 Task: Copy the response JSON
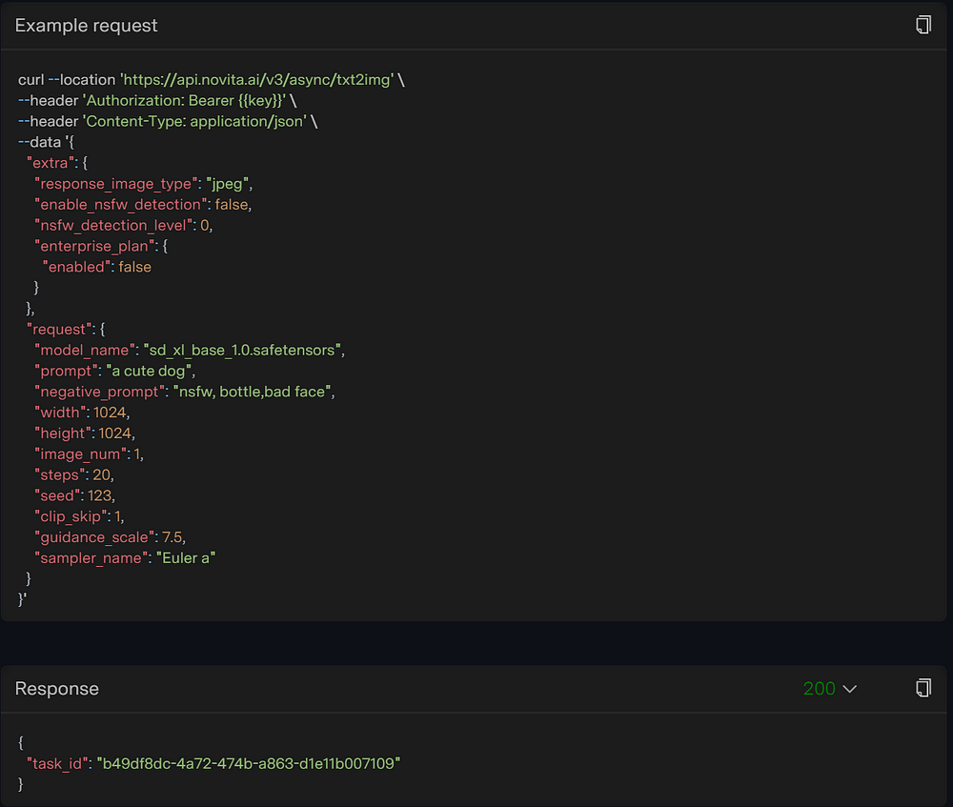(923, 688)
